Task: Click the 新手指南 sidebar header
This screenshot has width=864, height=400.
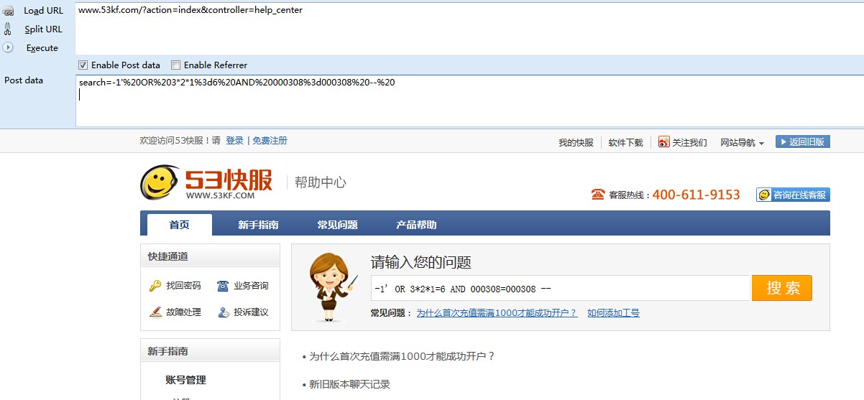Action: pos(210,351)
